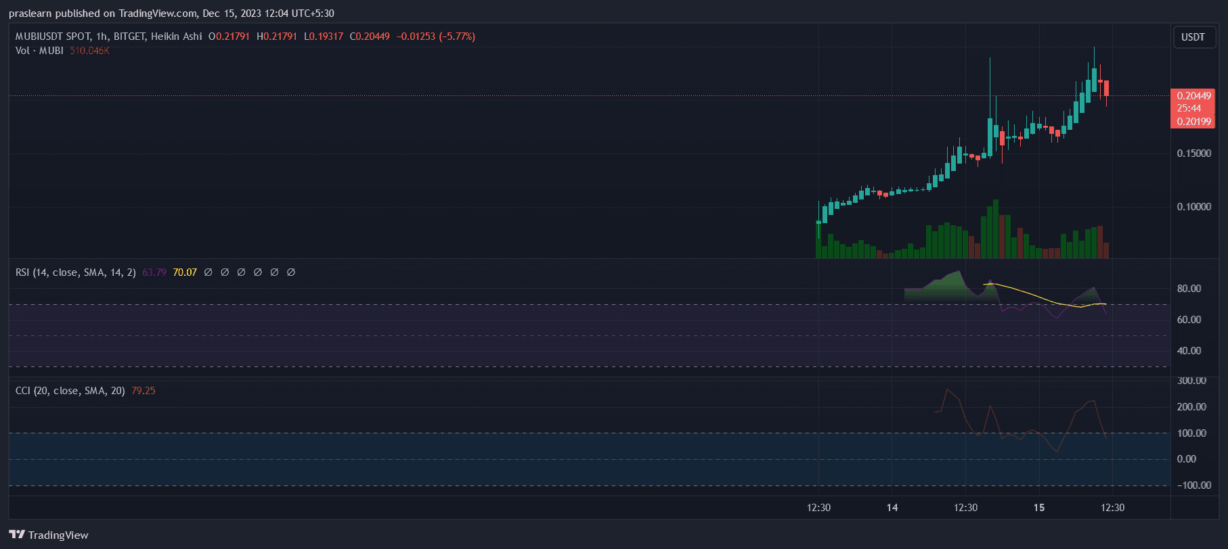Click the Vol · MUBI indicator label
1228x549 pixels.
39,51
